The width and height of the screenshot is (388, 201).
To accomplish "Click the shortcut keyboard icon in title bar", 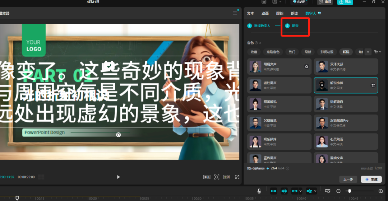I will (264, 2).
